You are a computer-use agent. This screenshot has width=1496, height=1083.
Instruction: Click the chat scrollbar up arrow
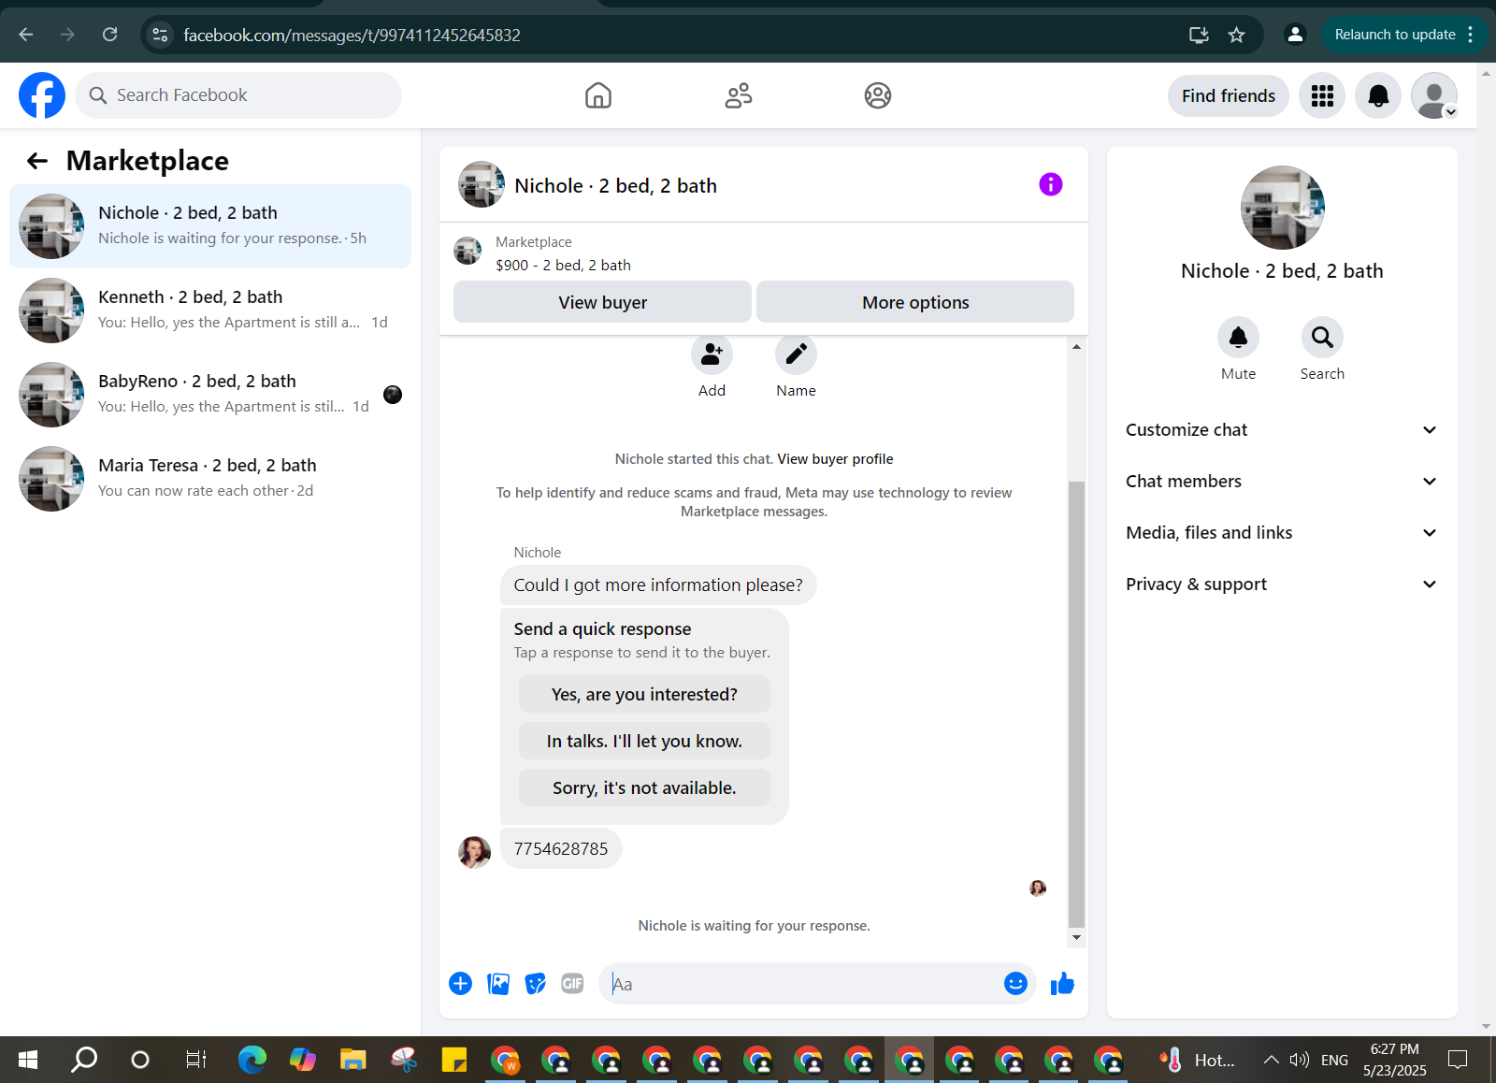[x=1076, y=347]
